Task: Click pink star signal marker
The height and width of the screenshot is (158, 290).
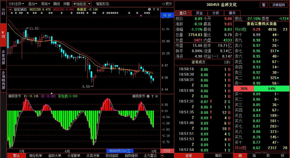Action: click(141, 16)
